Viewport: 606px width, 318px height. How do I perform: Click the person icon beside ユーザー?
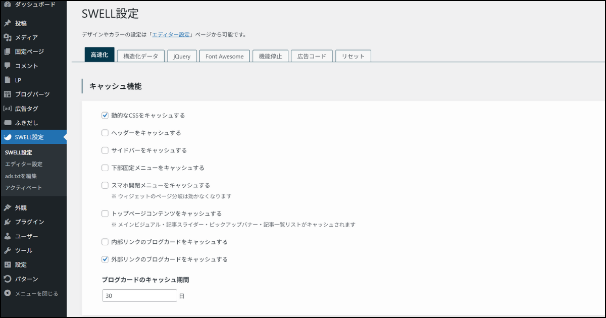pyautogui.click(x=8, y=236)
